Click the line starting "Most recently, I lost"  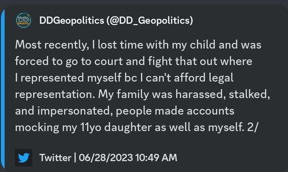(x=138, y=45)
